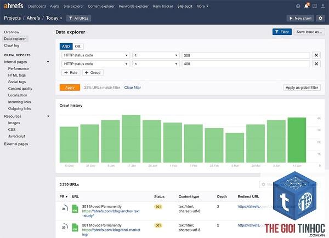Open Site audit
Image resolution: width=329 pixels, height=238 pixels.
[185, 6]
